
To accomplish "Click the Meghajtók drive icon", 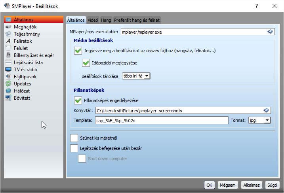I will (8, 27).
